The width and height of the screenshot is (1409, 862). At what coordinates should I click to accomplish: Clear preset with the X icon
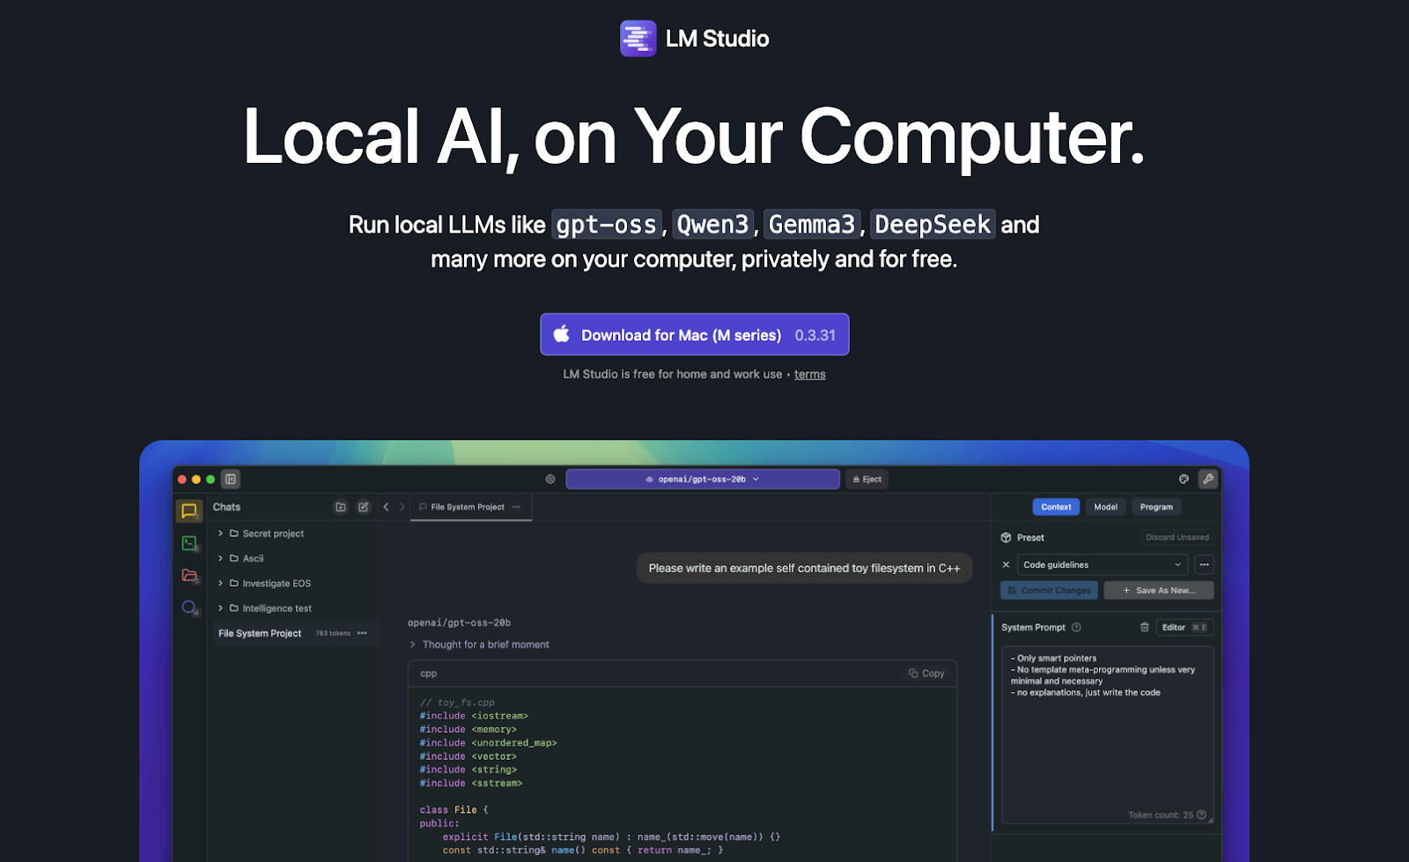click(1006, 564)
